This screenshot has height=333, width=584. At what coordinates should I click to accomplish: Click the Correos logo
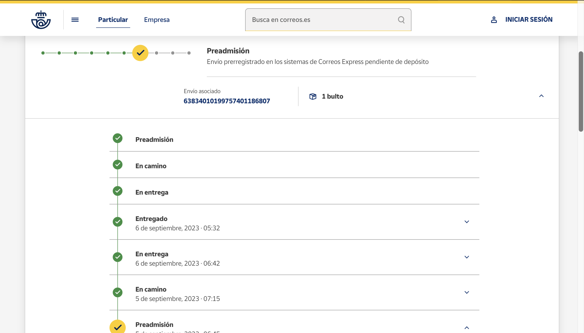click(40, 19)
